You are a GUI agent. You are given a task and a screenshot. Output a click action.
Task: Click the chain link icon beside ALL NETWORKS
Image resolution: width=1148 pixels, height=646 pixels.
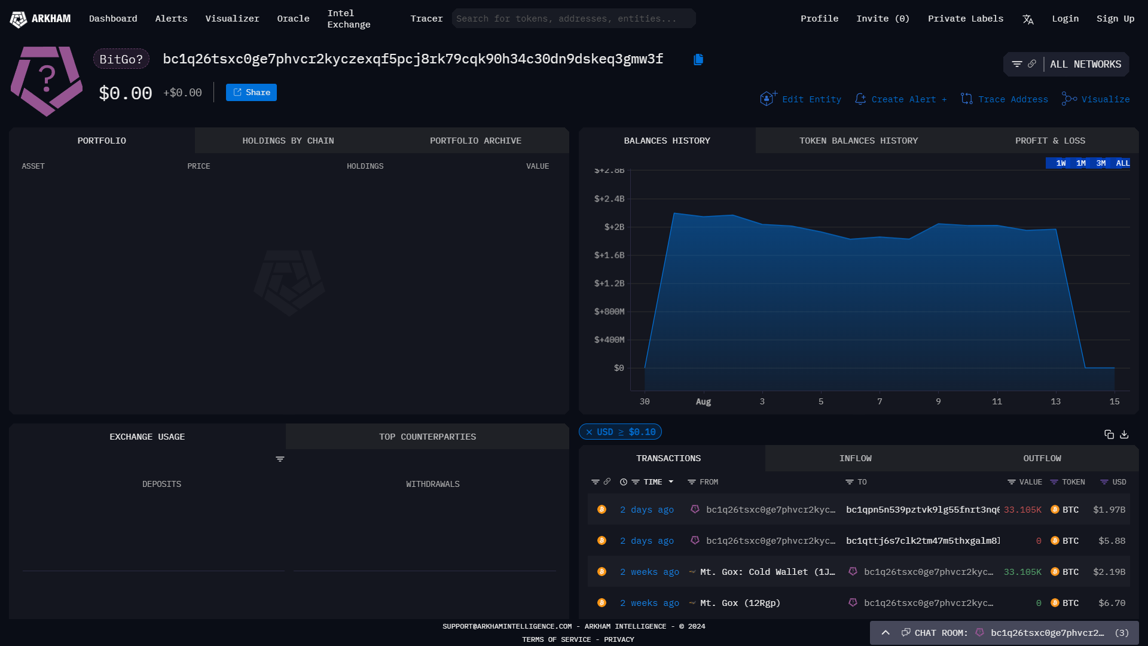1032,64
